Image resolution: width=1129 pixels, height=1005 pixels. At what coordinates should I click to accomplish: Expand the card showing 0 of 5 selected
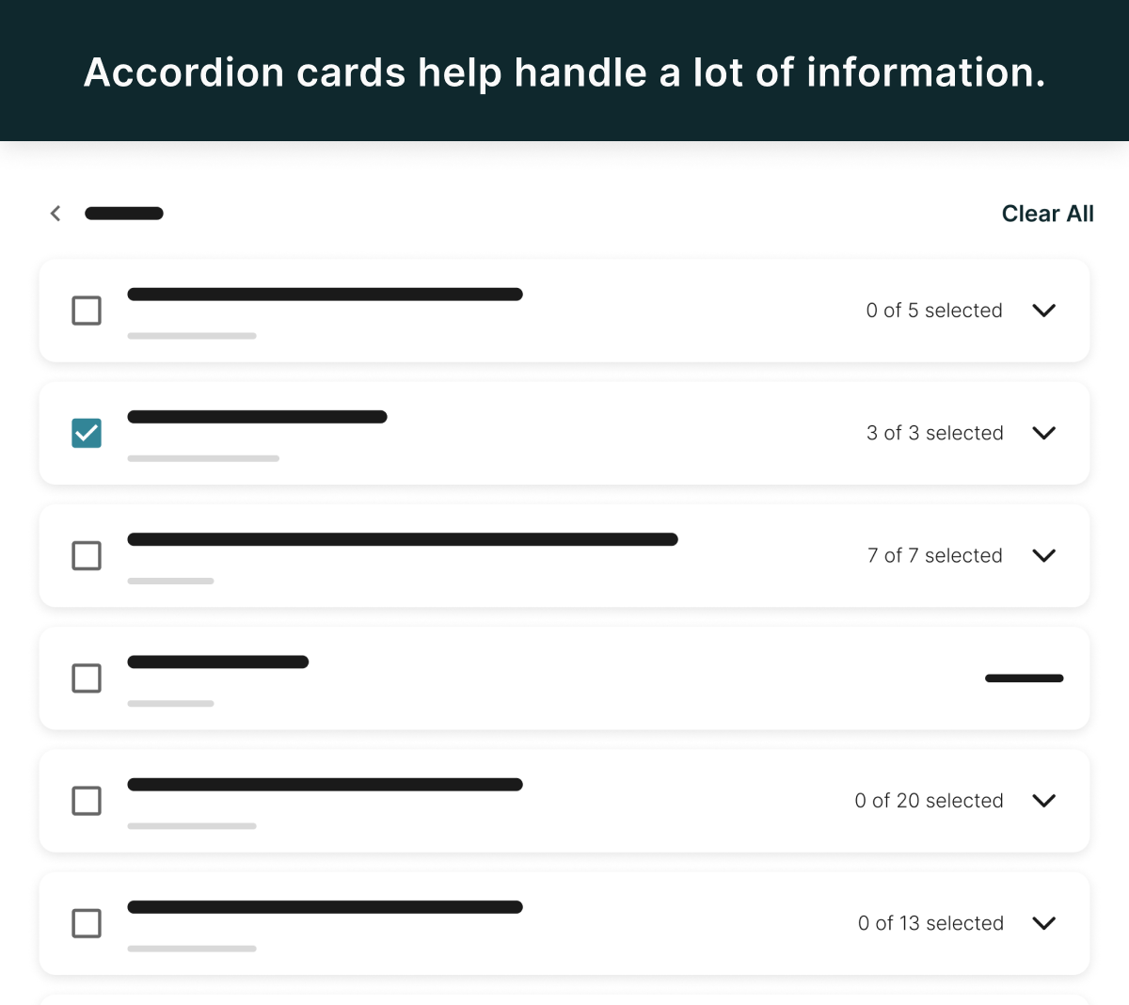[x=1044, y=311]
